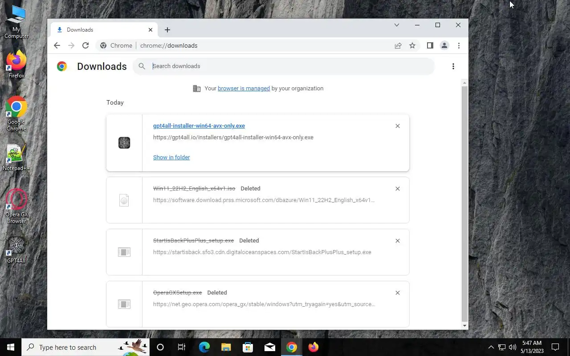570x356 pixels.
Task: Open the notification center icon
Action: [556, 347]
